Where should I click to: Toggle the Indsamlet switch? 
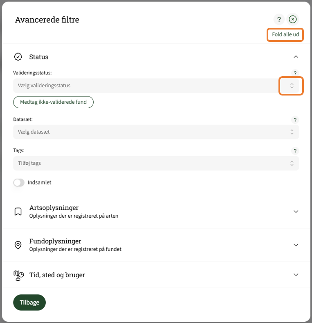(x=19, y=182)
